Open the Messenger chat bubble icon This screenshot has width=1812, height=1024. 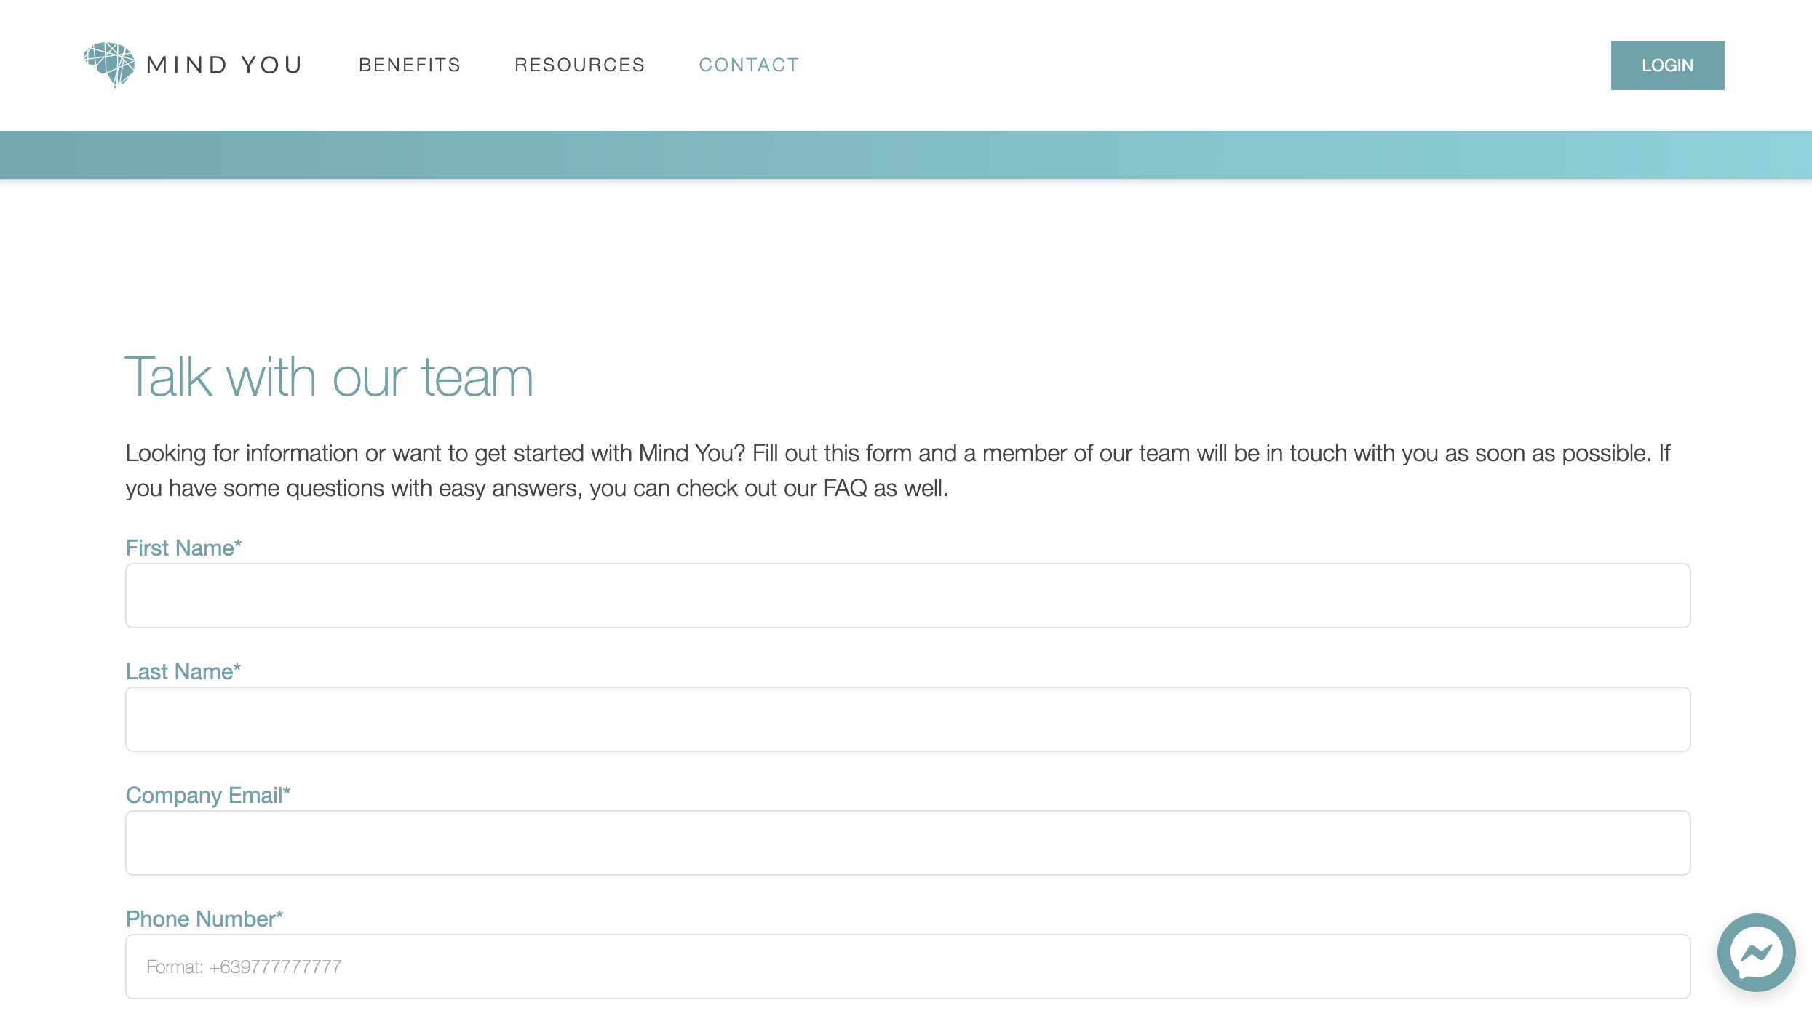pyautogui.click(x=1756, y=953)
